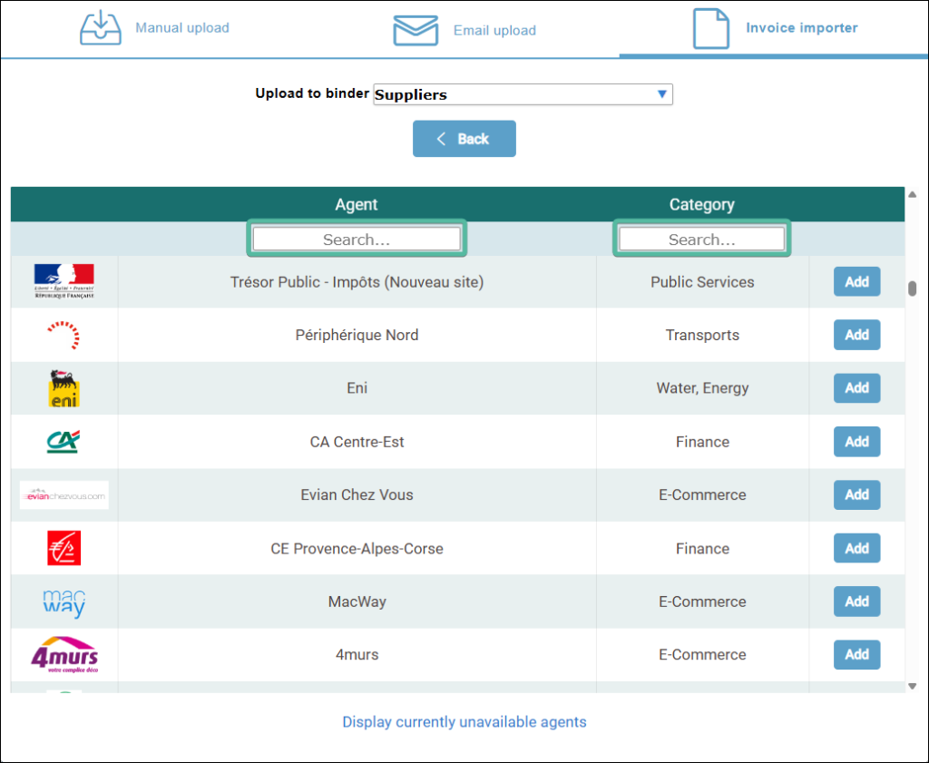This screenshot has width=929, height=763.
Task: Add the Eni agent
Action: pos(856,388)
